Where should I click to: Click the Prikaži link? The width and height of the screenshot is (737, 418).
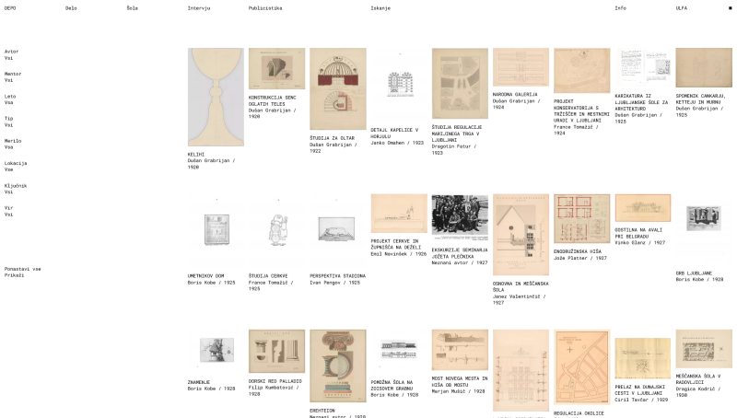[14, 275]
